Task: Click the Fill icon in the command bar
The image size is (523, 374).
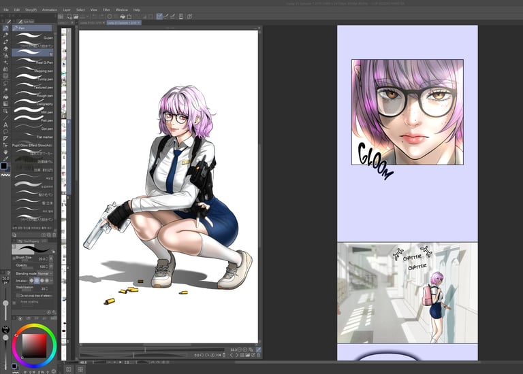Action: 123,16
